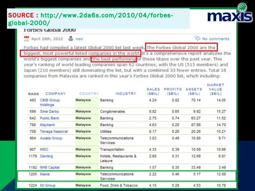Open the Public Bank company link
Viewport: 255px width, 191px height.
tap(49, 118)
